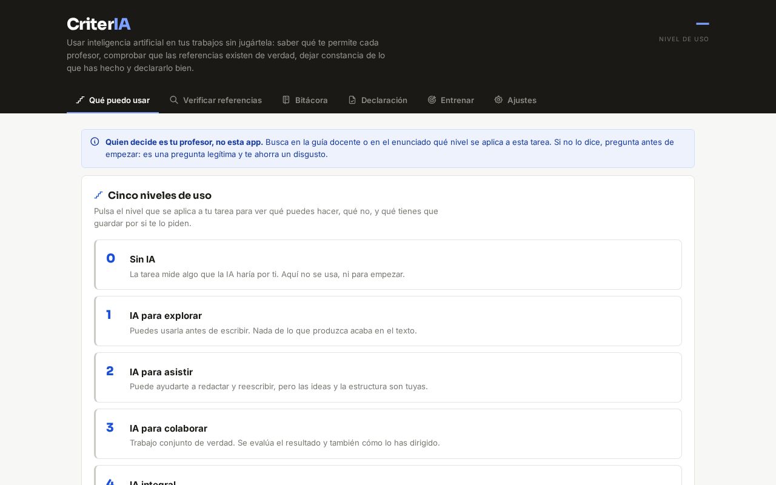This screenshot has height=485, width=776.
Task: Click the gear icon beside Ajustes
Action: 498,100
